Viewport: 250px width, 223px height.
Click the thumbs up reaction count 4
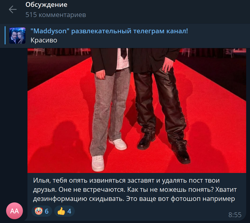(69, 211)
